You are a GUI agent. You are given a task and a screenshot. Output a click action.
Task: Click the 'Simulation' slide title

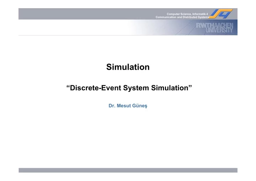pyautogui.click(x=128, y=67)
